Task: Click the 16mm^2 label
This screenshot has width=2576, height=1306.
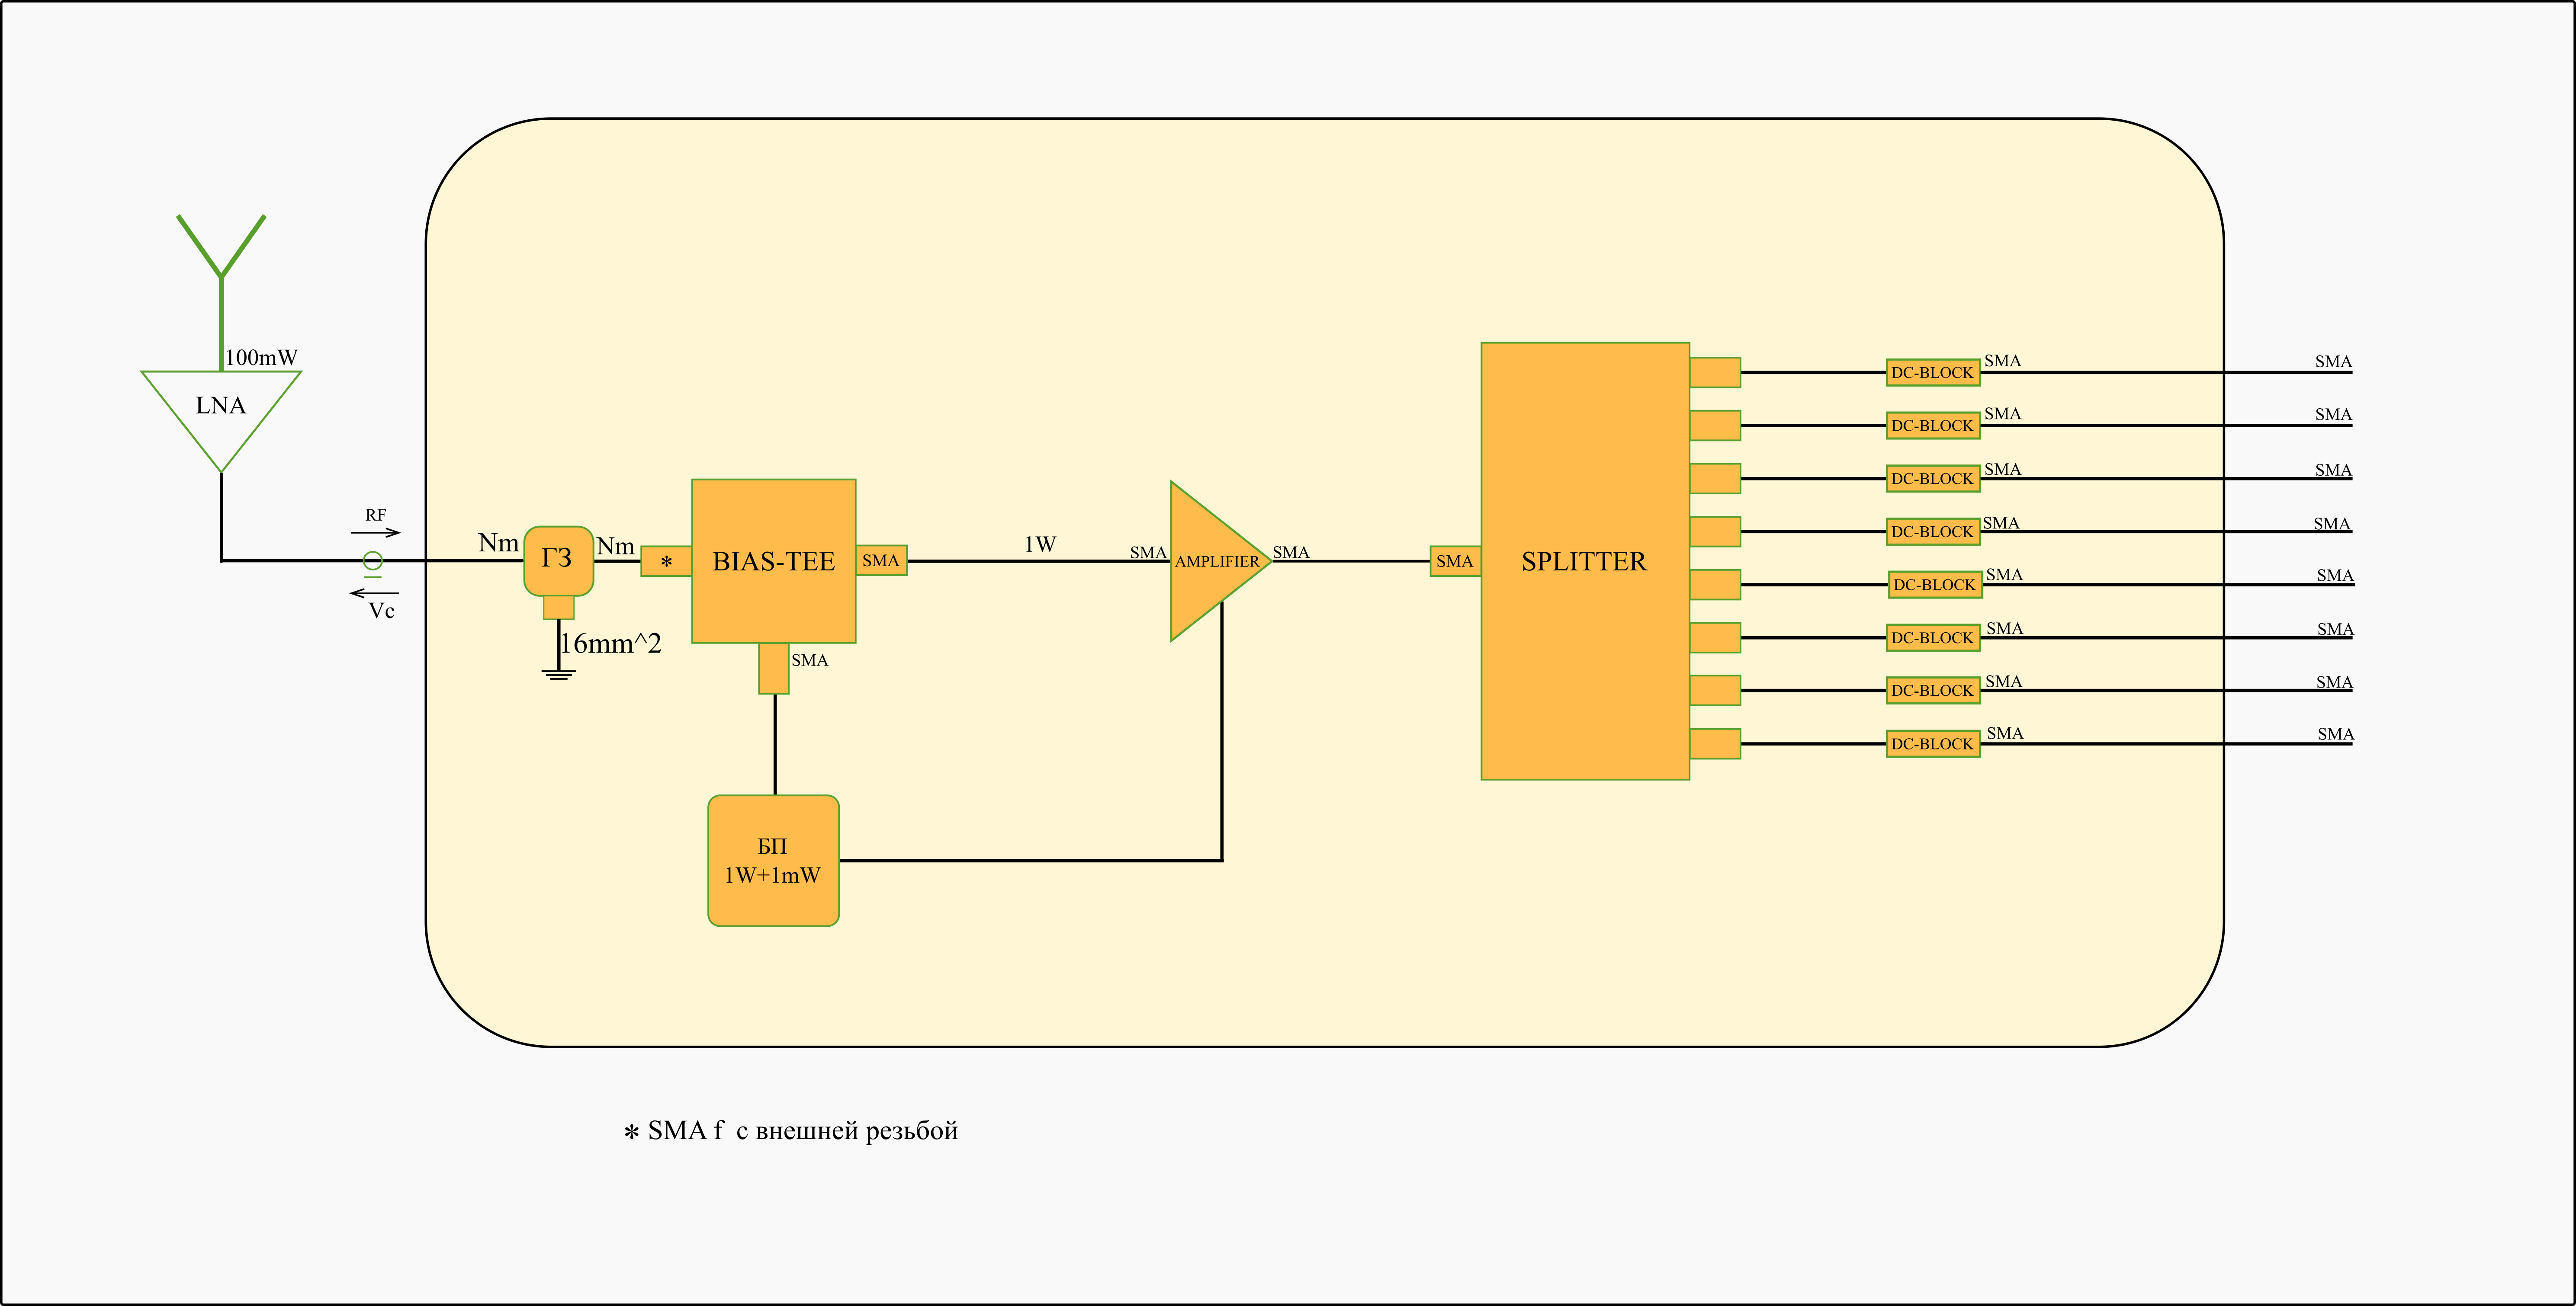Action: 611,643
